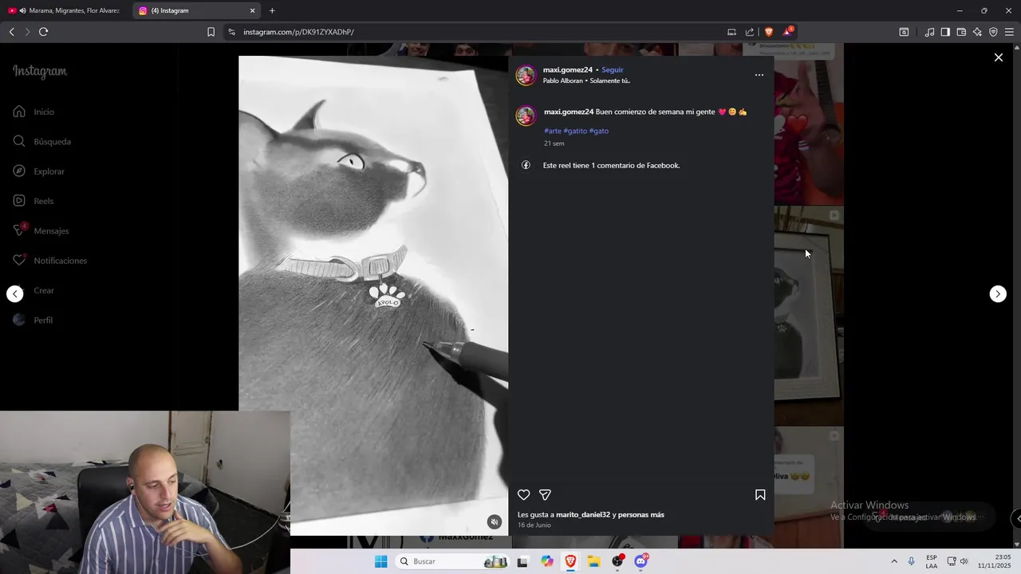Click the taskbar Buscar search box

(453, 561)
